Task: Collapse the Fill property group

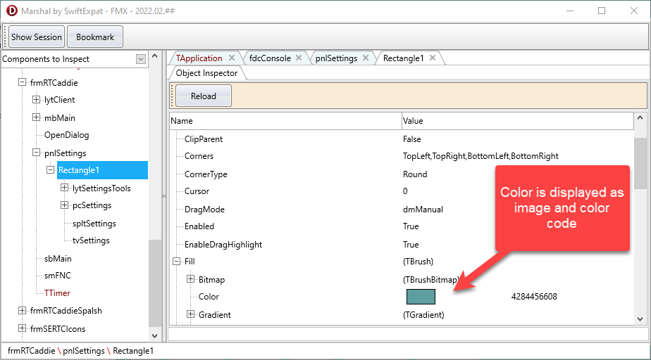Action: coord(176,262)
